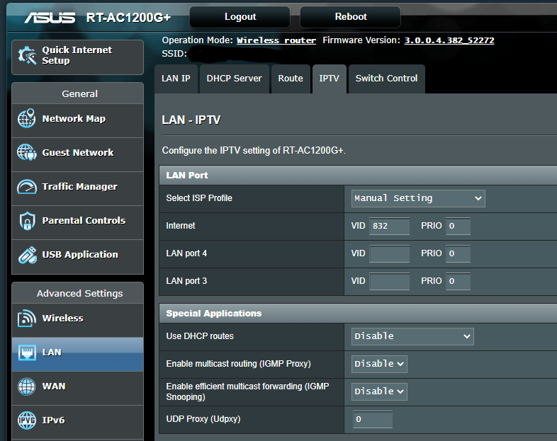Image resolution: width=557 pixels, height=441 pixels.
Task: Click the 'LAN Port' section header
Action: click(187, 176)
